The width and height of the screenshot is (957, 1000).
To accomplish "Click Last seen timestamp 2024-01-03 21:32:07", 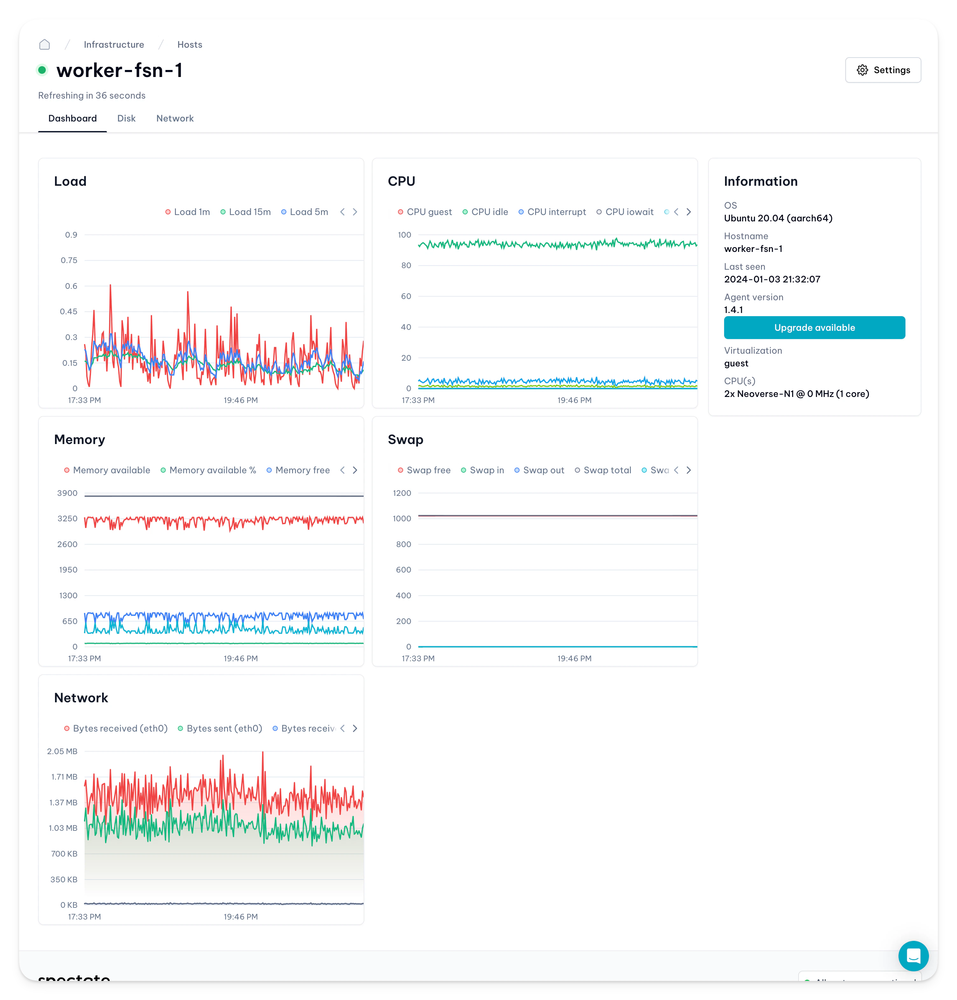I will (x=772, y=279).
